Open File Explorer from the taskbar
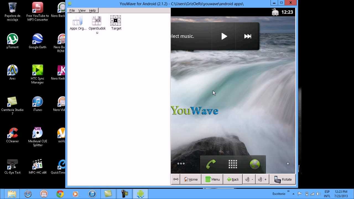The image size is (354, 199). pos(12,194)
